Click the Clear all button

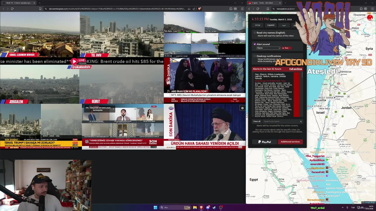pyautogui.click(x=257, y=121)
